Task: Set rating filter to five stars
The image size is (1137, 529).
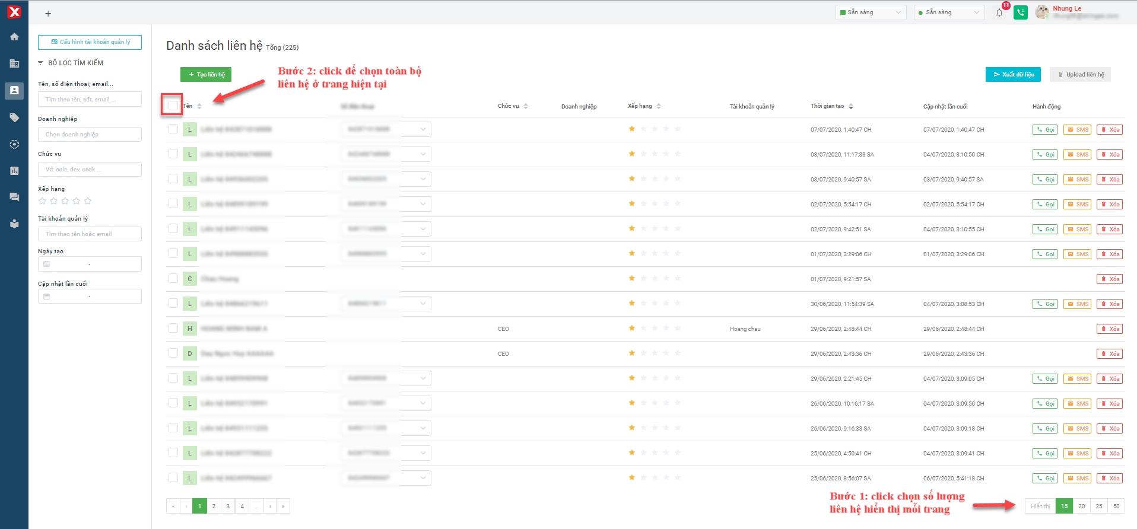Action: coord(88,201)
